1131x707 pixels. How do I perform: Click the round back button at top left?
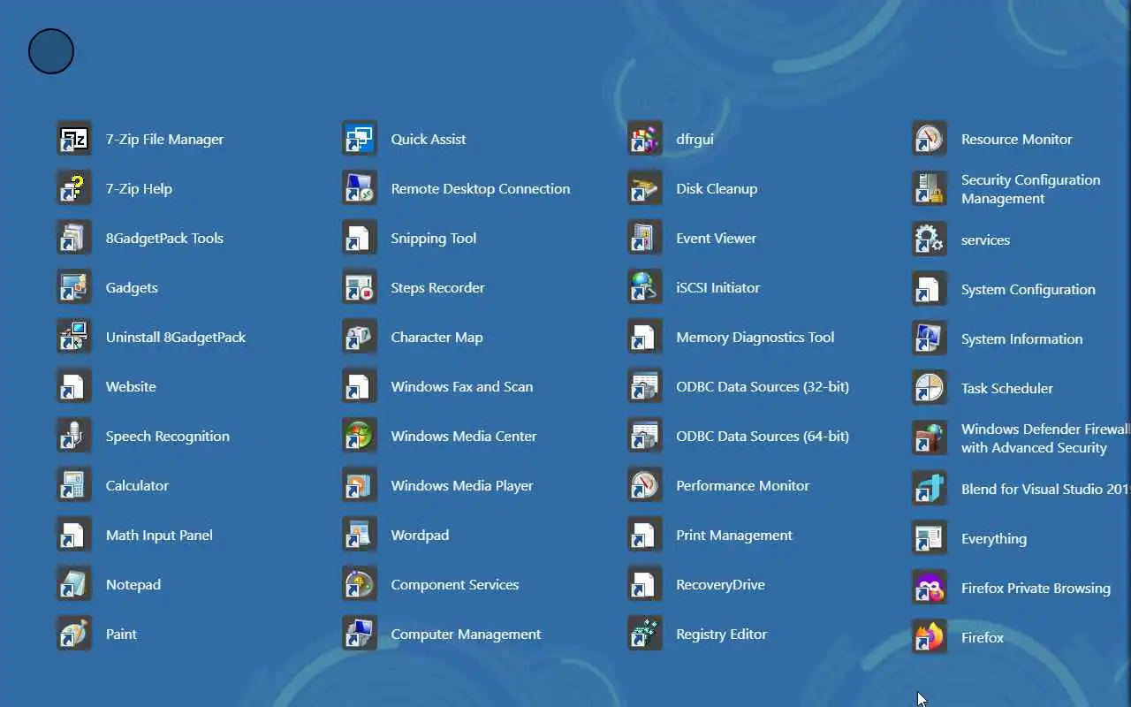51,51
